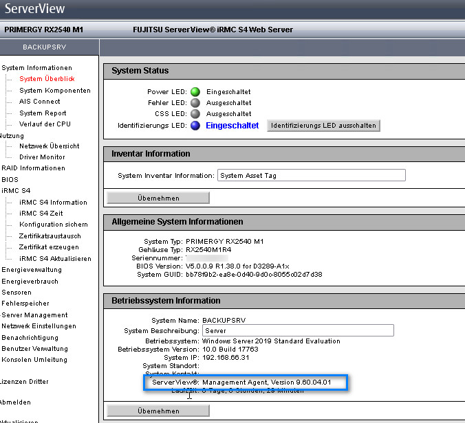This screenshot has height=423, width=465.
Task: Click Windows Server 2019 Standard Evaluation text
Action: point(271,341)
